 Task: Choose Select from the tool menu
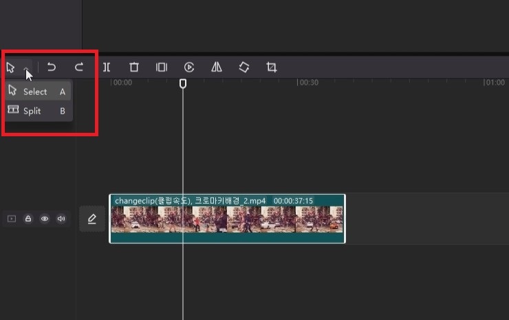click(39, 92)
